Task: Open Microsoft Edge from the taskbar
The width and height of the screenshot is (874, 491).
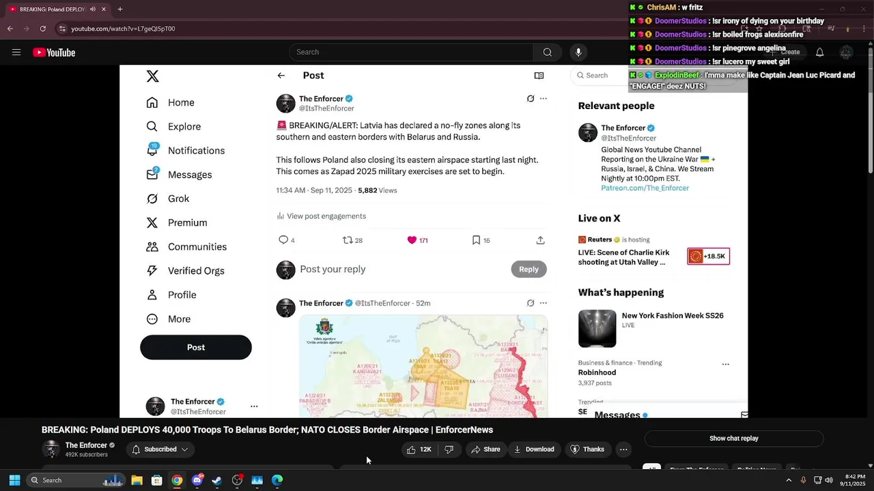Action: coord(277,480)
